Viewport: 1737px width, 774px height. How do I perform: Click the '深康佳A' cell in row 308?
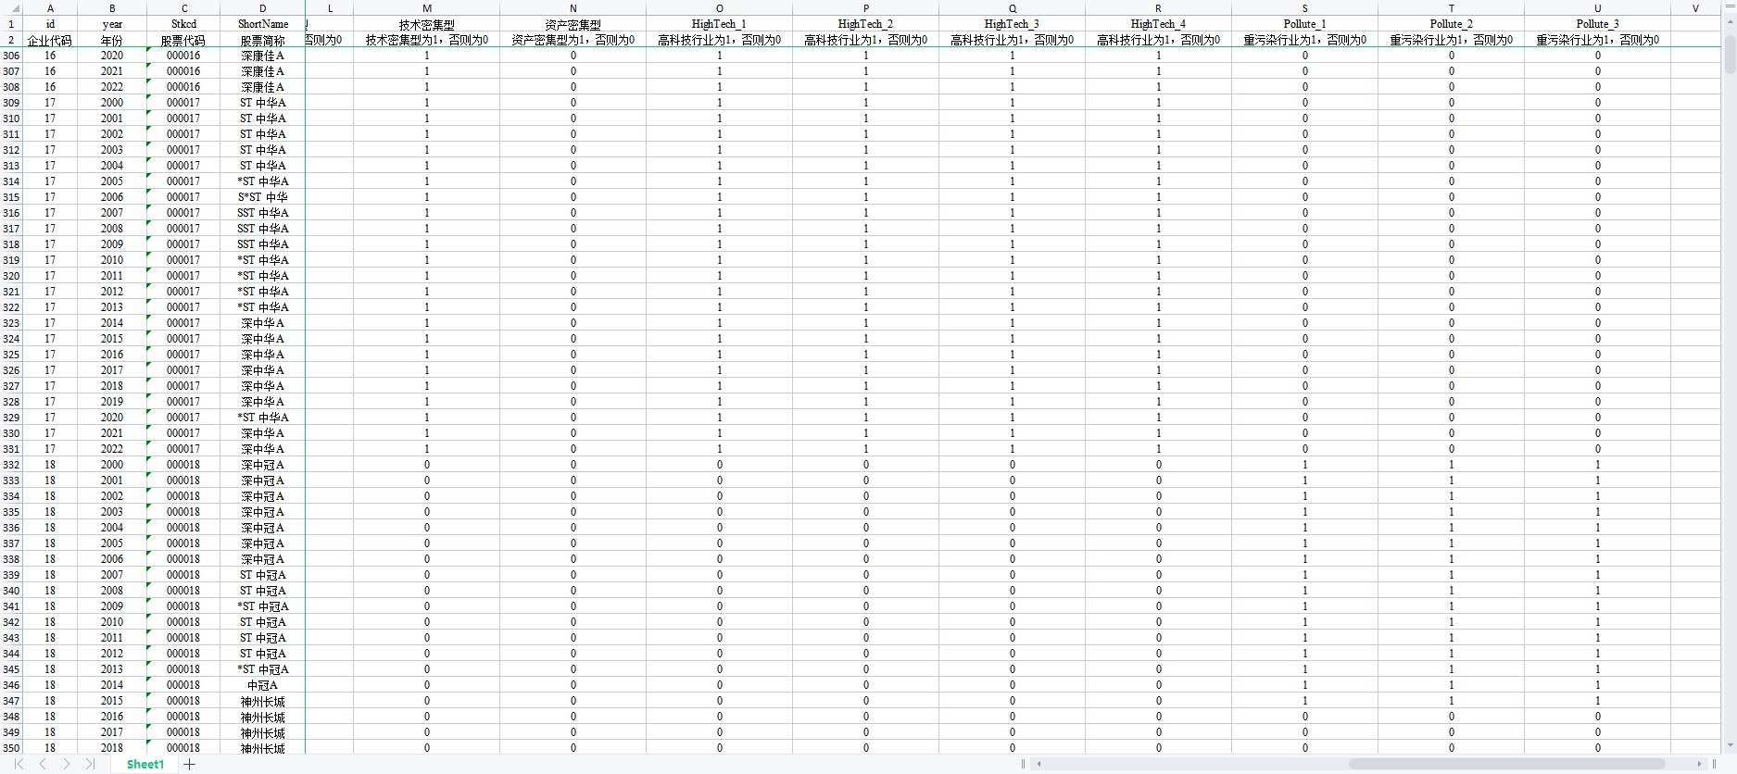(263, 87)
